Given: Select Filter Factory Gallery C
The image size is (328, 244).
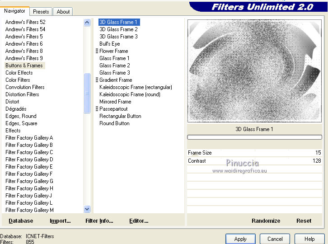Looking at the screenshot, I should coord(29,152).
